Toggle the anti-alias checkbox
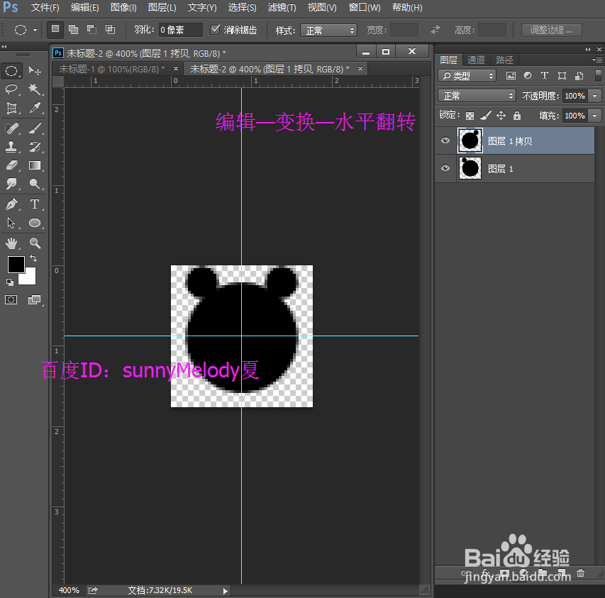The image size is (605, 598). pyautogui.click(x=216, y=29)
